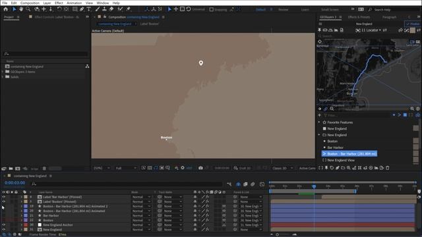
Task: Select the Default workspace
Action: [260, 9]
